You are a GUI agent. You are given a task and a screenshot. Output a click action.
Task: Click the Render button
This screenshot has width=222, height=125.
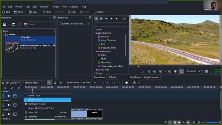[99, 12]
